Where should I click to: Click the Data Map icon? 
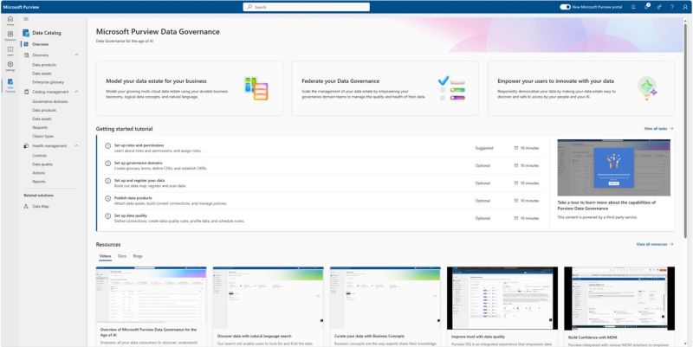point(27,206)
